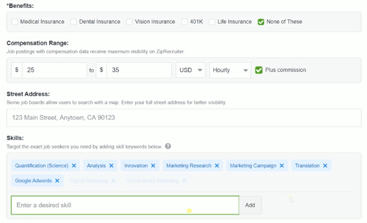The width and height of the screenshot is (367, 223).
Task: Remove the Innovation skill tag
Action: coord(153,166)
